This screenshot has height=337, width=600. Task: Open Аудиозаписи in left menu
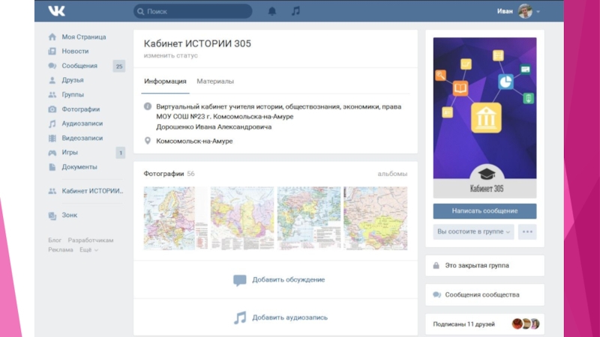(82, 124)
